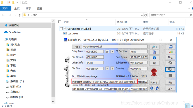Select 软件 (D:) drive

point(16,87)
